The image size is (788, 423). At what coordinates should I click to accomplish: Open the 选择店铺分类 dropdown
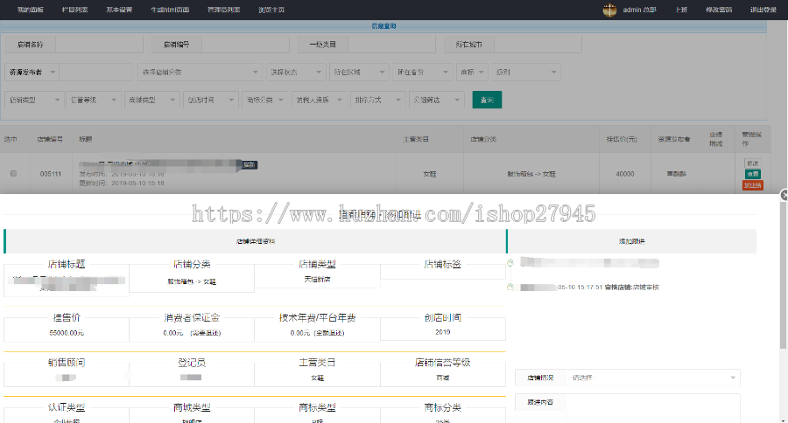(x=200, y=73)
